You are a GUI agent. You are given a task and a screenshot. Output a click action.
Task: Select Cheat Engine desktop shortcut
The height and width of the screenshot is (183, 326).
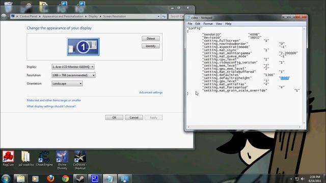pyautogui.click(x=44, y=159)
